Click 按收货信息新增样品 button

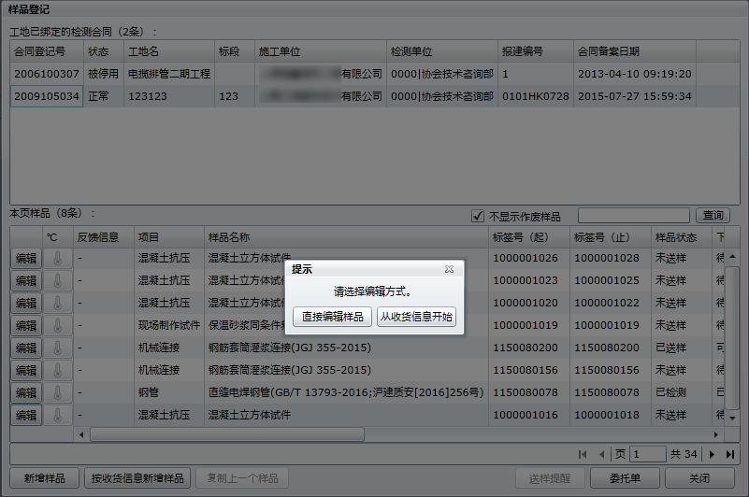tap(138, 478)
